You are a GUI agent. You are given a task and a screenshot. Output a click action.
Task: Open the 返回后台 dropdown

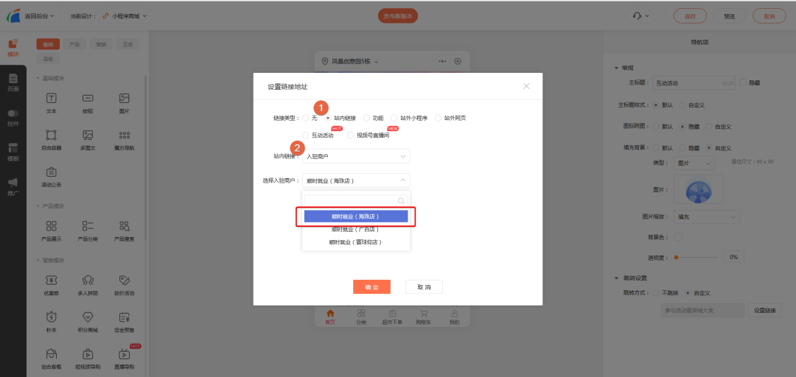pyautogui.click(x=40, y=15)
